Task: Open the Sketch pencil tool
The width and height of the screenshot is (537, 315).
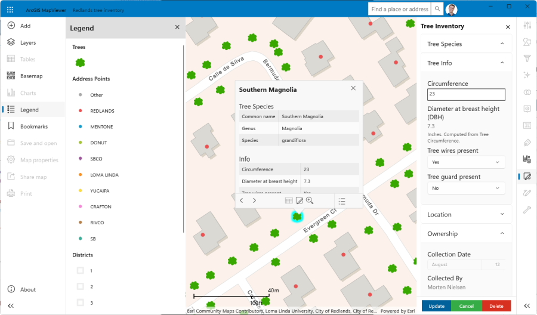Action: (527, 193)
